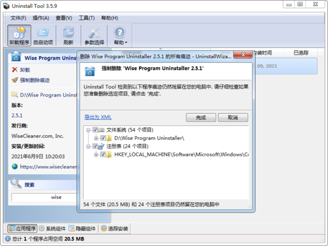Open the 文件(F) menu

(19, 18)
